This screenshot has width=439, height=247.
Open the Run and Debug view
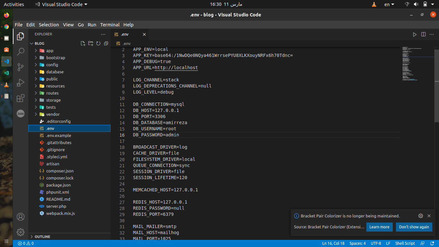click(x=21, y=83)
